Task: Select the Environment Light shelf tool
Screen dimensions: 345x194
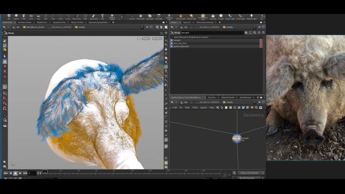Action: tap(203, 17)
